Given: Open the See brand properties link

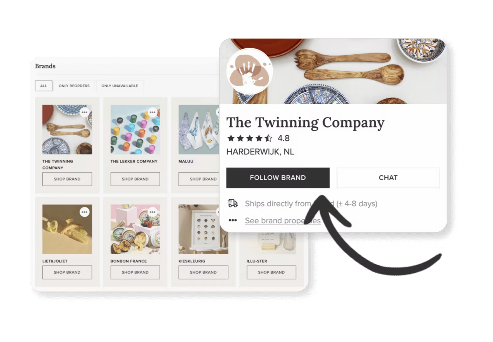Looking at the screenshot, I should click(283, 220).
